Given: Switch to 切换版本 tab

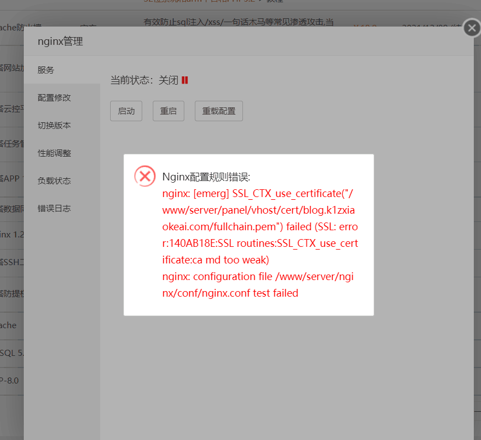Looking at the screenshot, I should [x=62, y=125].
